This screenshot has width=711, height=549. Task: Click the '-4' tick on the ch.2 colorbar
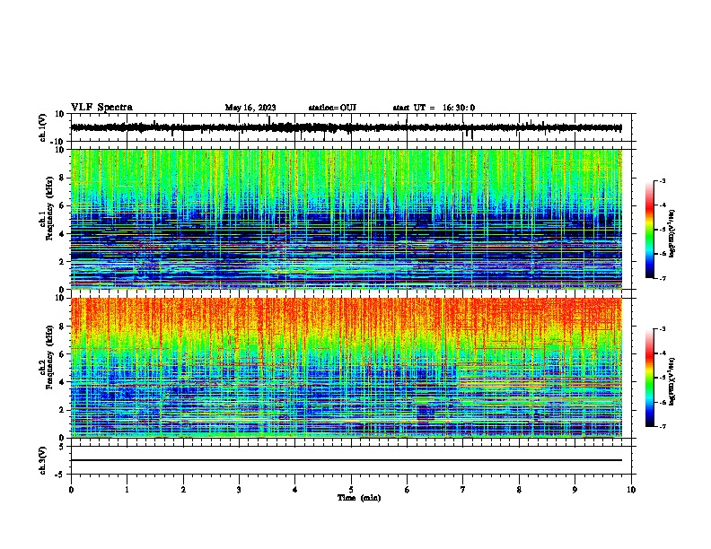coord(663,353)
